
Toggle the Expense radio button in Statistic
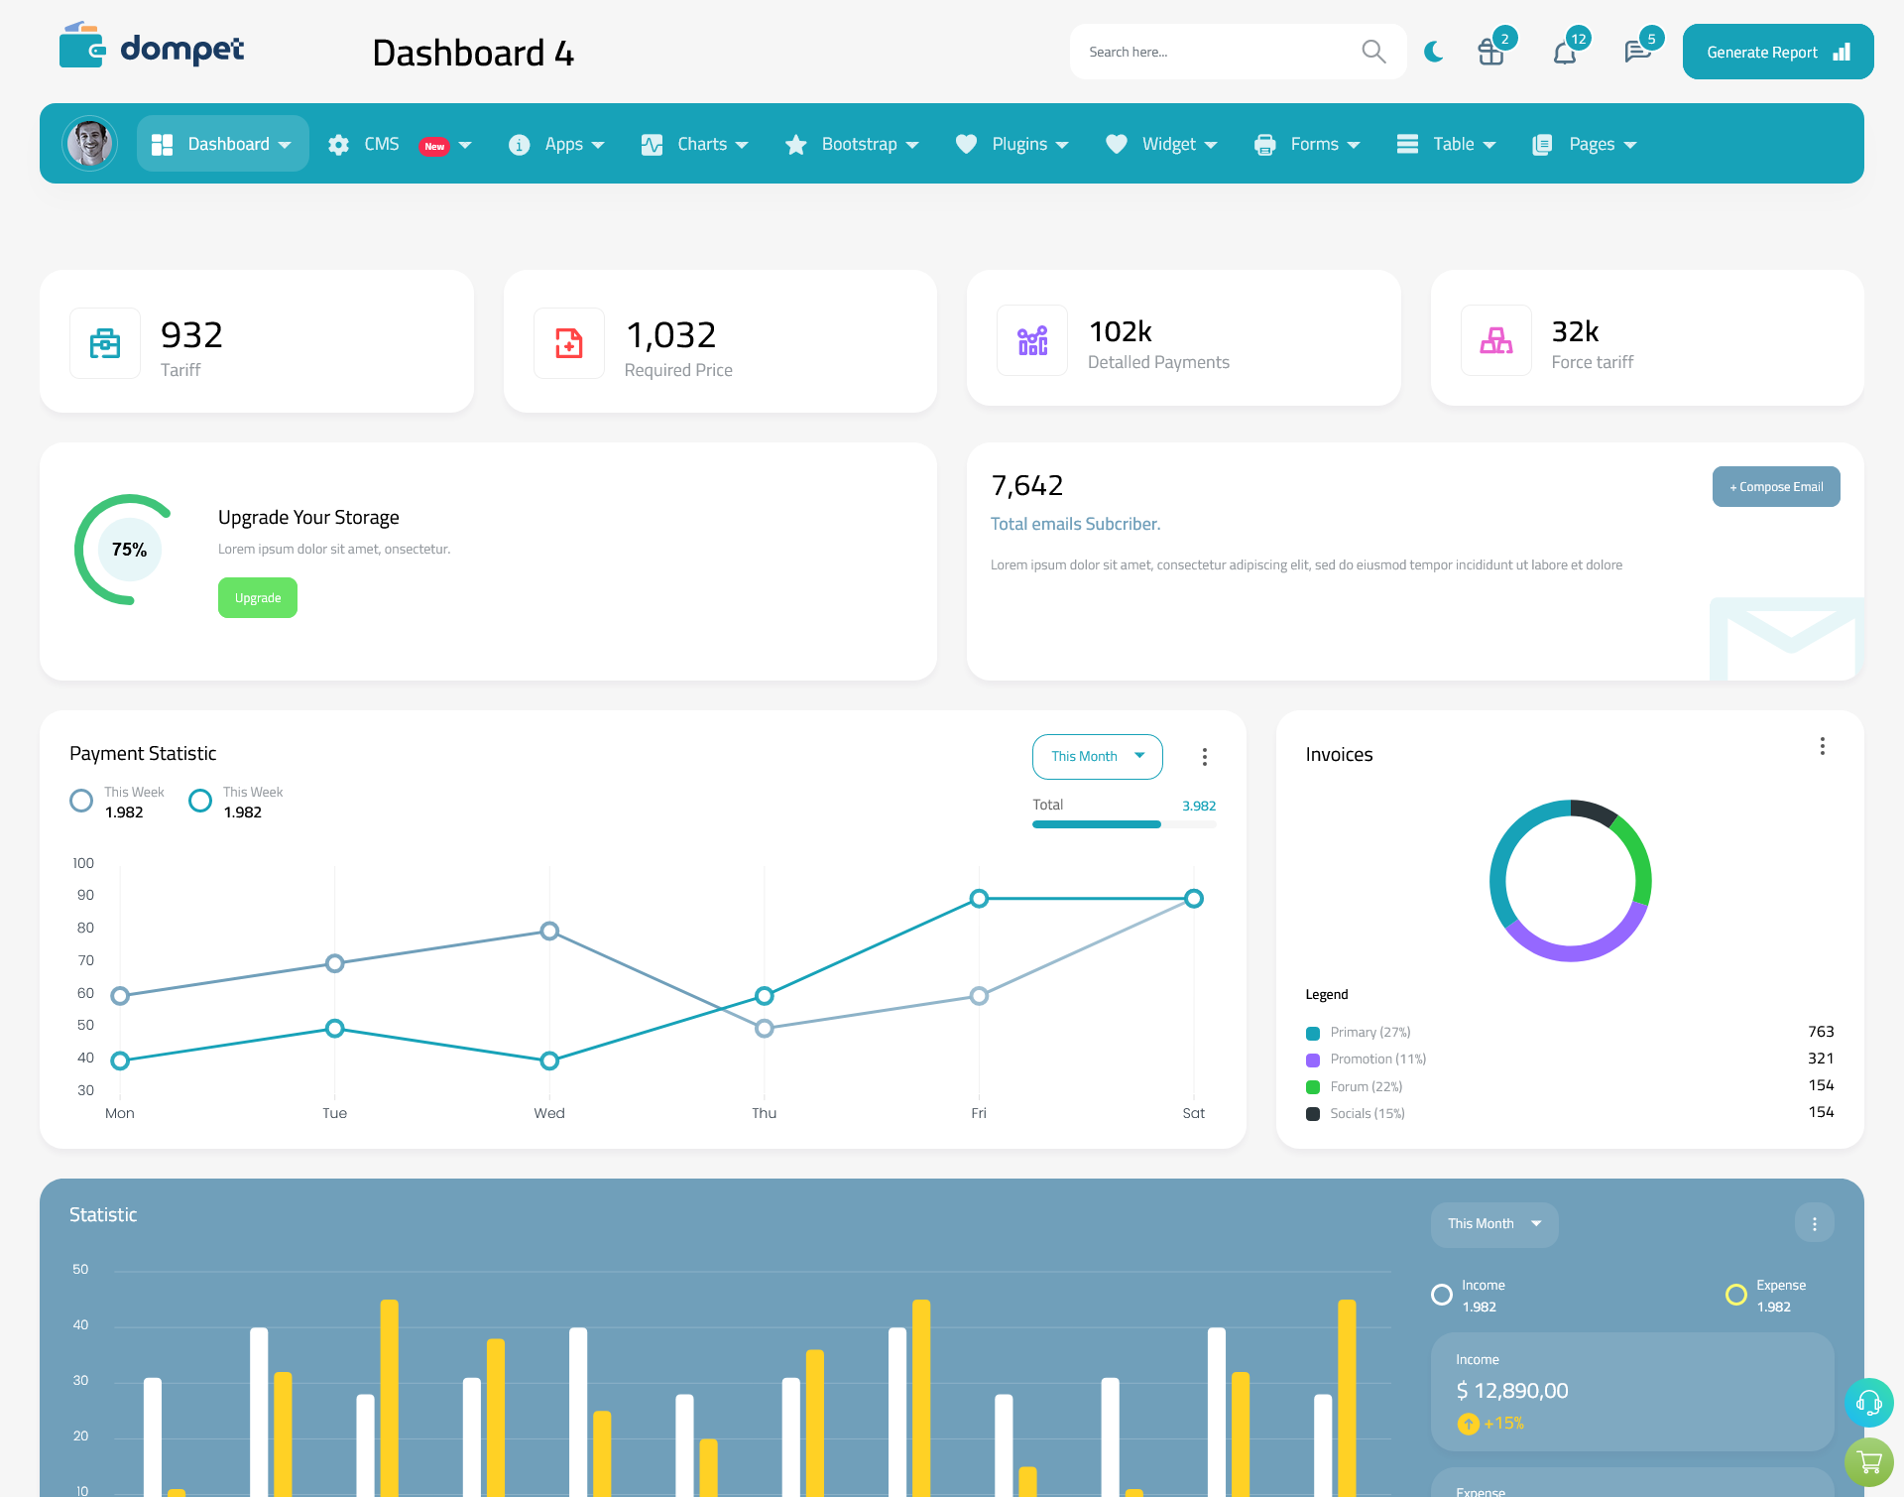(x=1735, y=1287)
